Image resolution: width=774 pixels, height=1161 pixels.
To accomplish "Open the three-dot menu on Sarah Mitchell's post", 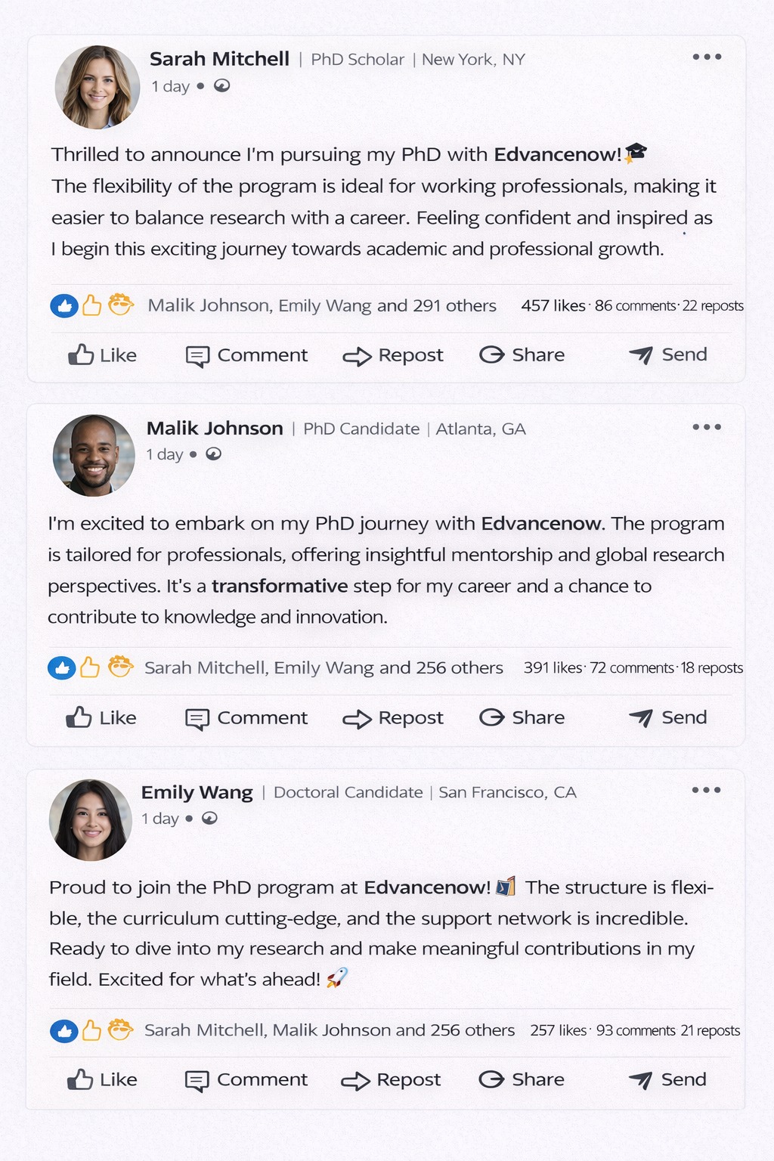I will tap(707, 57).
